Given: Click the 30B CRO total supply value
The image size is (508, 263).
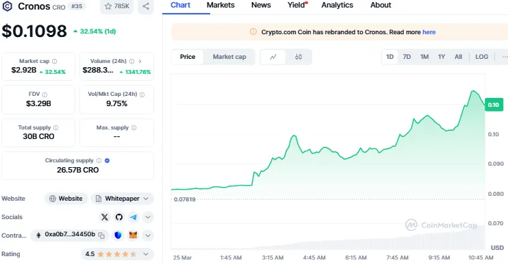Looking at the screenshot, I should (38, 136).
